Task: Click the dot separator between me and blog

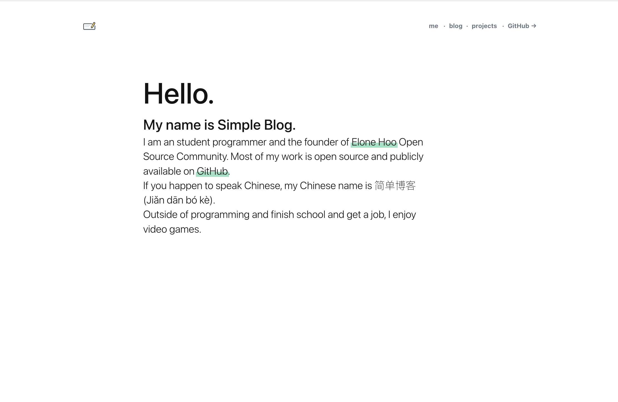Action: click(x=444, y=26)
